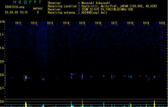Click time axis marker 1019
Viewport: 168px width, 107px height.
(146, 23)
